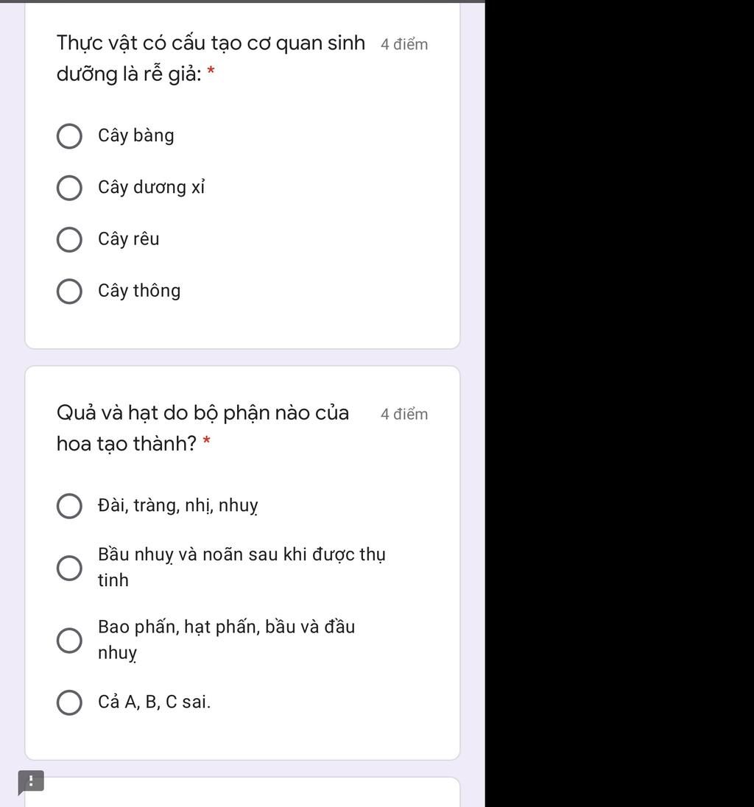Choose radio button for Đài, tràng, nhị, nhuỵ
Image resolution: width=754 pixels, height=807 pixels.
69,507
